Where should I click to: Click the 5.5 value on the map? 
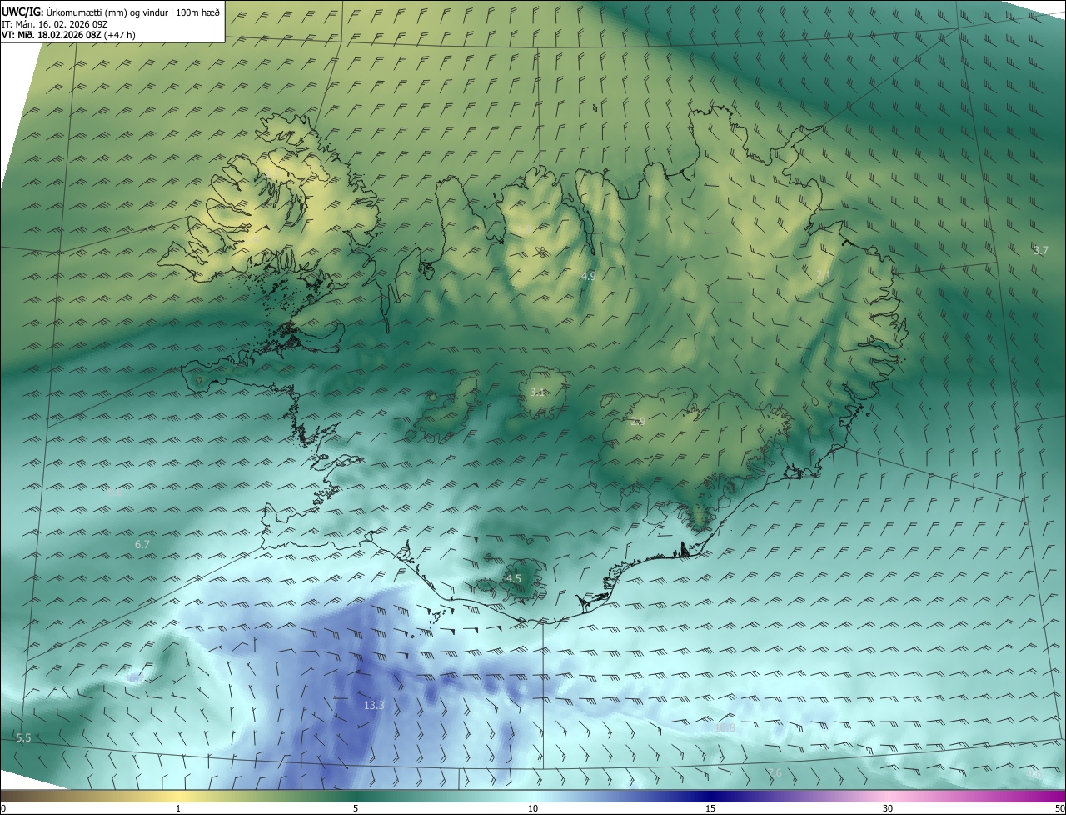tap(23, 737)
